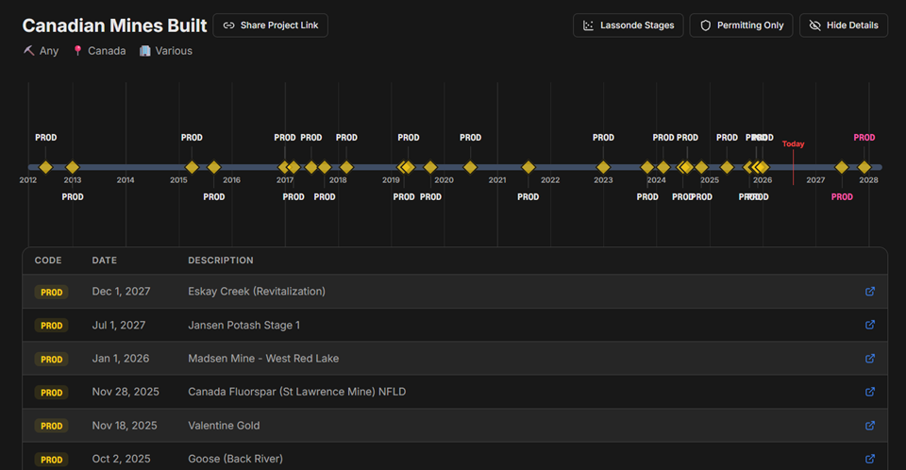
Task: Click the Canada location label
Action: [x=107, y=51]
